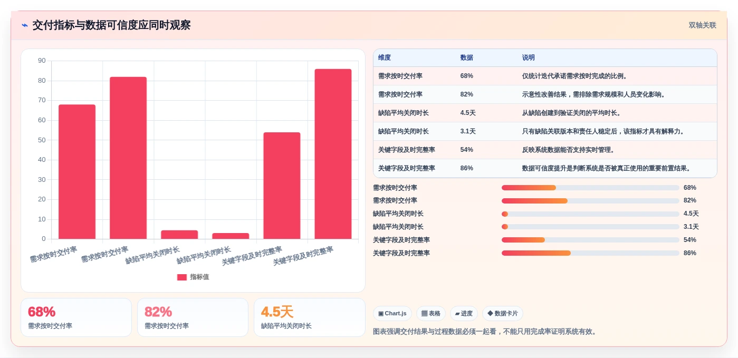Viewport: 738px width, 358px height.
Task: Open the 82% 需求按时交付率 stat card
Action: coord(193,317)
